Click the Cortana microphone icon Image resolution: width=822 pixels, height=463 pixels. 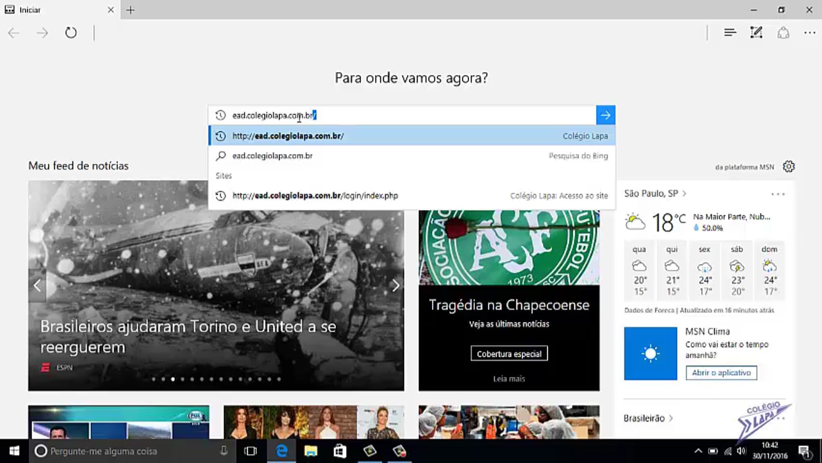(224, 451)
